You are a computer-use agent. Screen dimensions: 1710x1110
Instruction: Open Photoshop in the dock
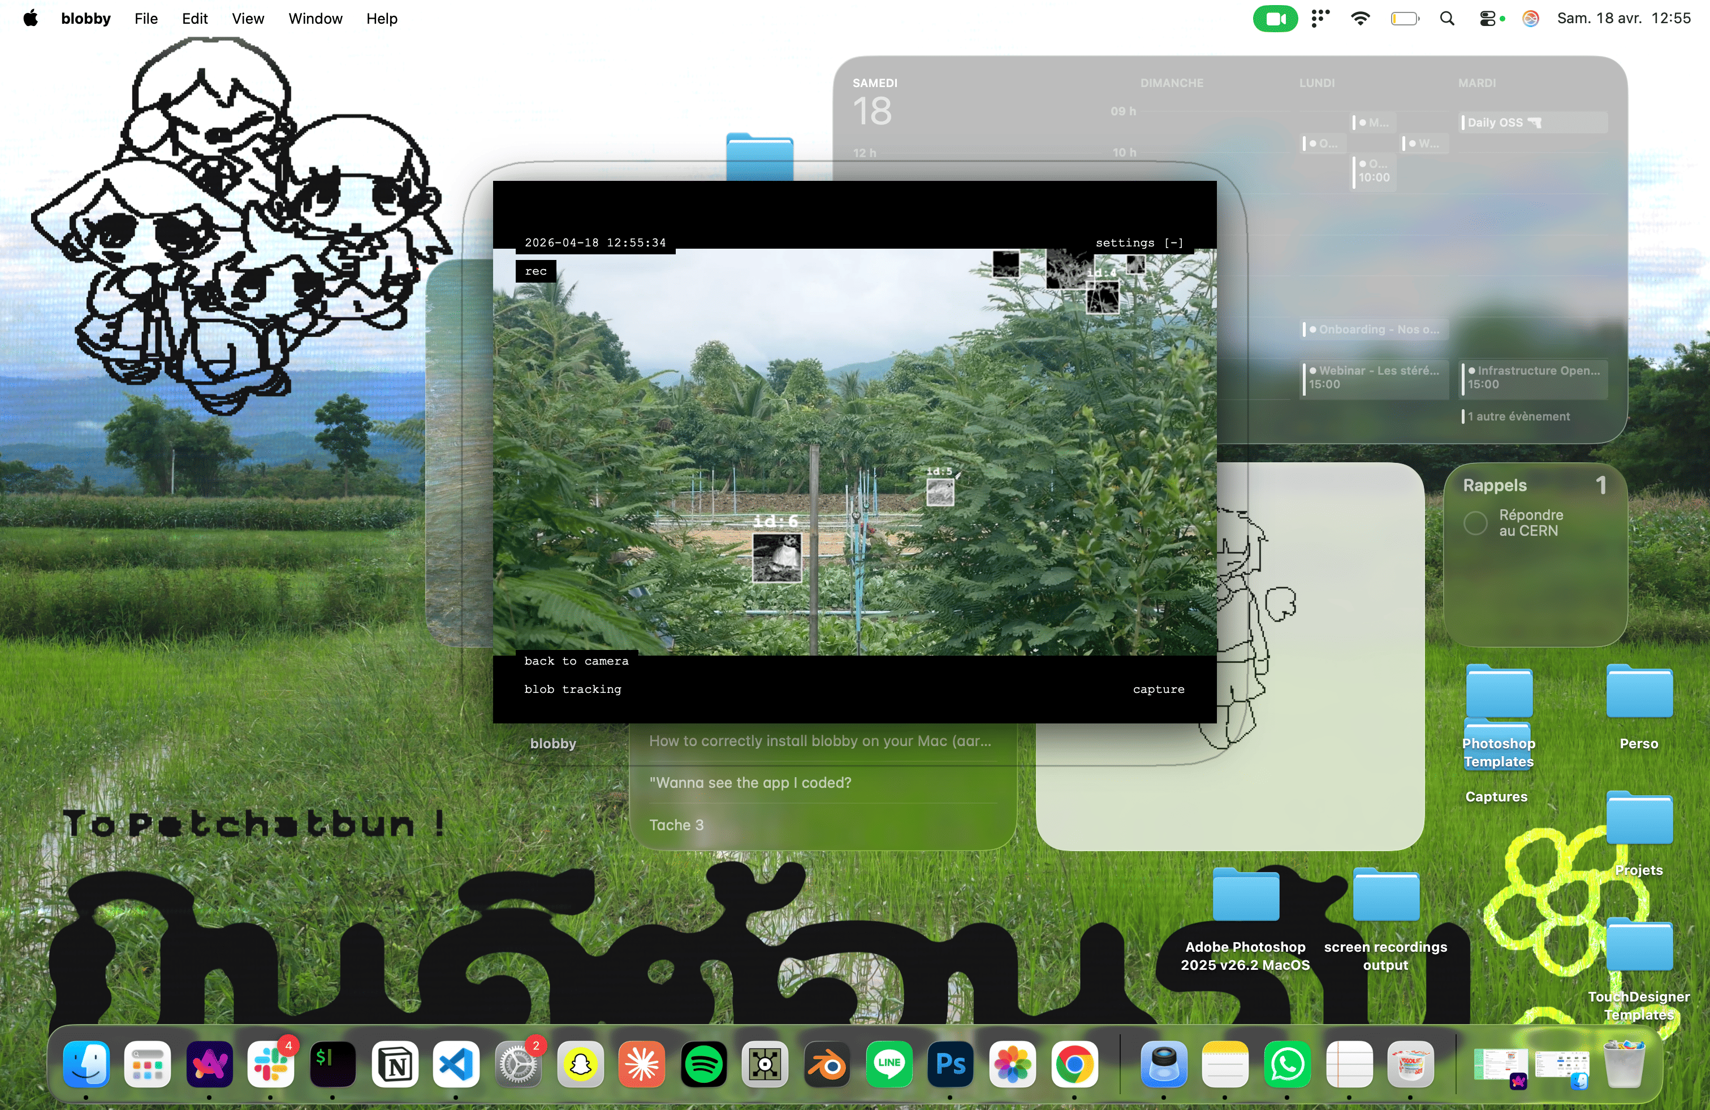(951, 1065)
